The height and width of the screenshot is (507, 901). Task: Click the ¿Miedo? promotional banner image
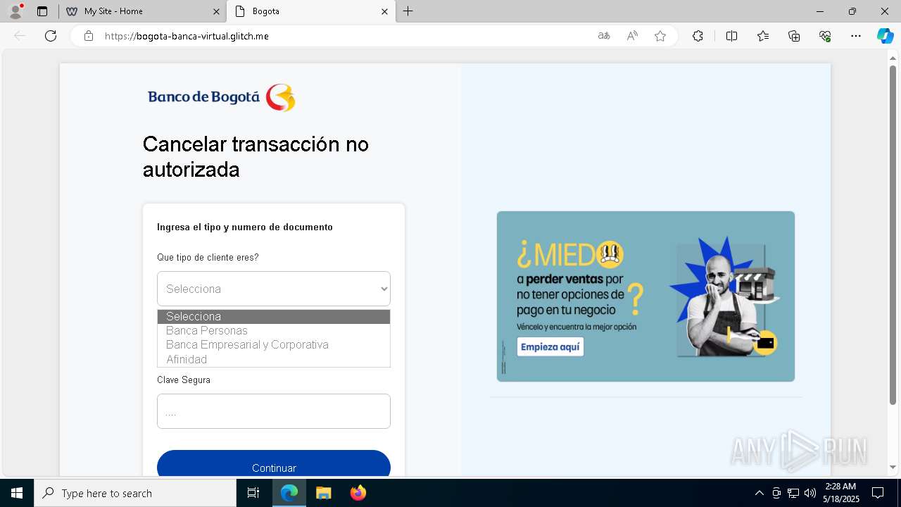coord(645,296)
